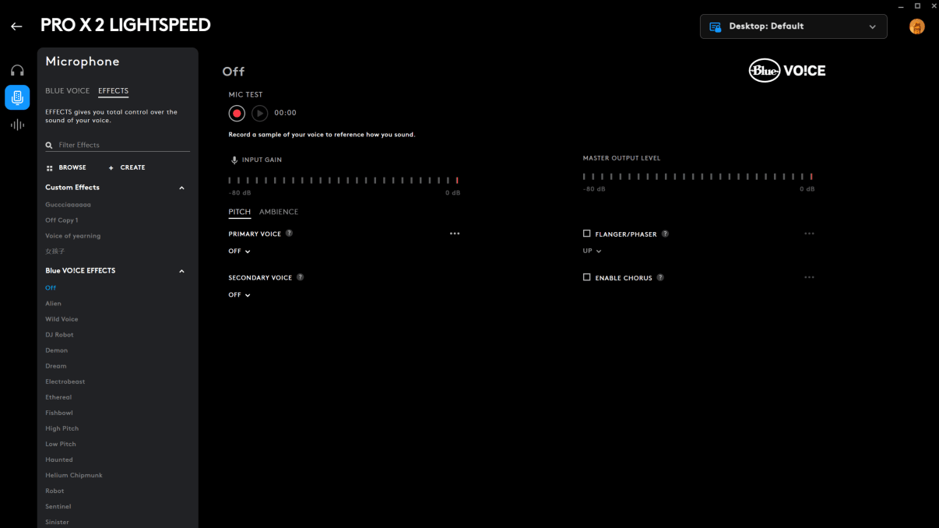Click the Browse effects button
The image size is (939, 528).
[x=66, y=167]
